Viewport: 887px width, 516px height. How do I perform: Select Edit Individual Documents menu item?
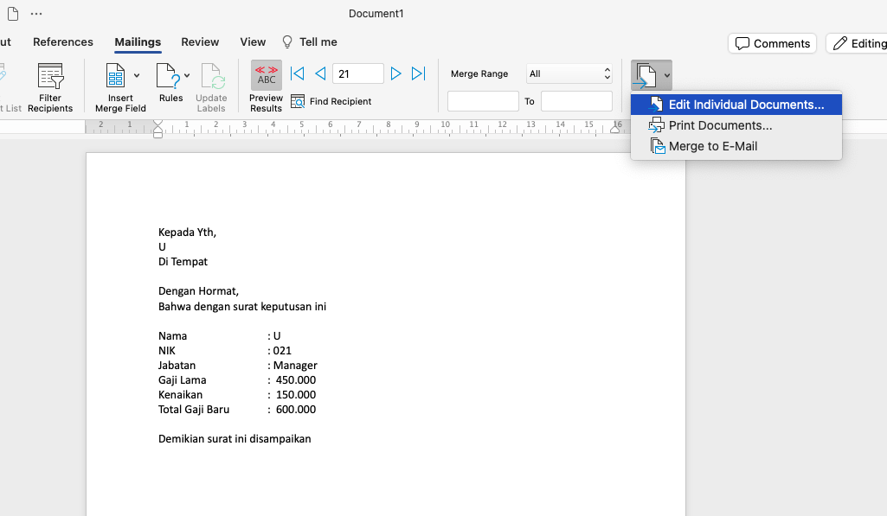click(x=745, y=105)
